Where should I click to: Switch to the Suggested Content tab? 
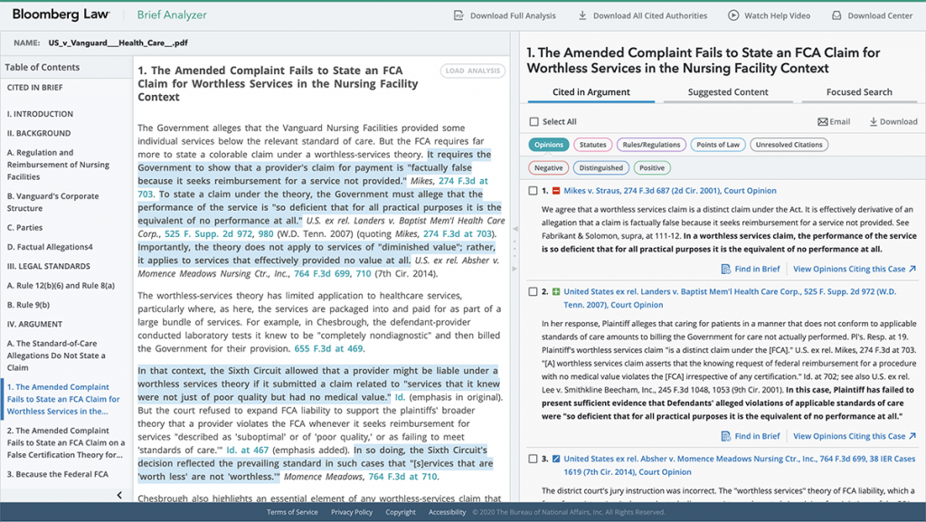click(728, 92)
